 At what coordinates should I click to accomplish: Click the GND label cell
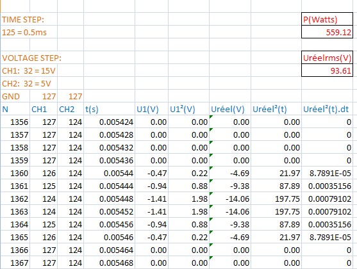pos(15,96)
